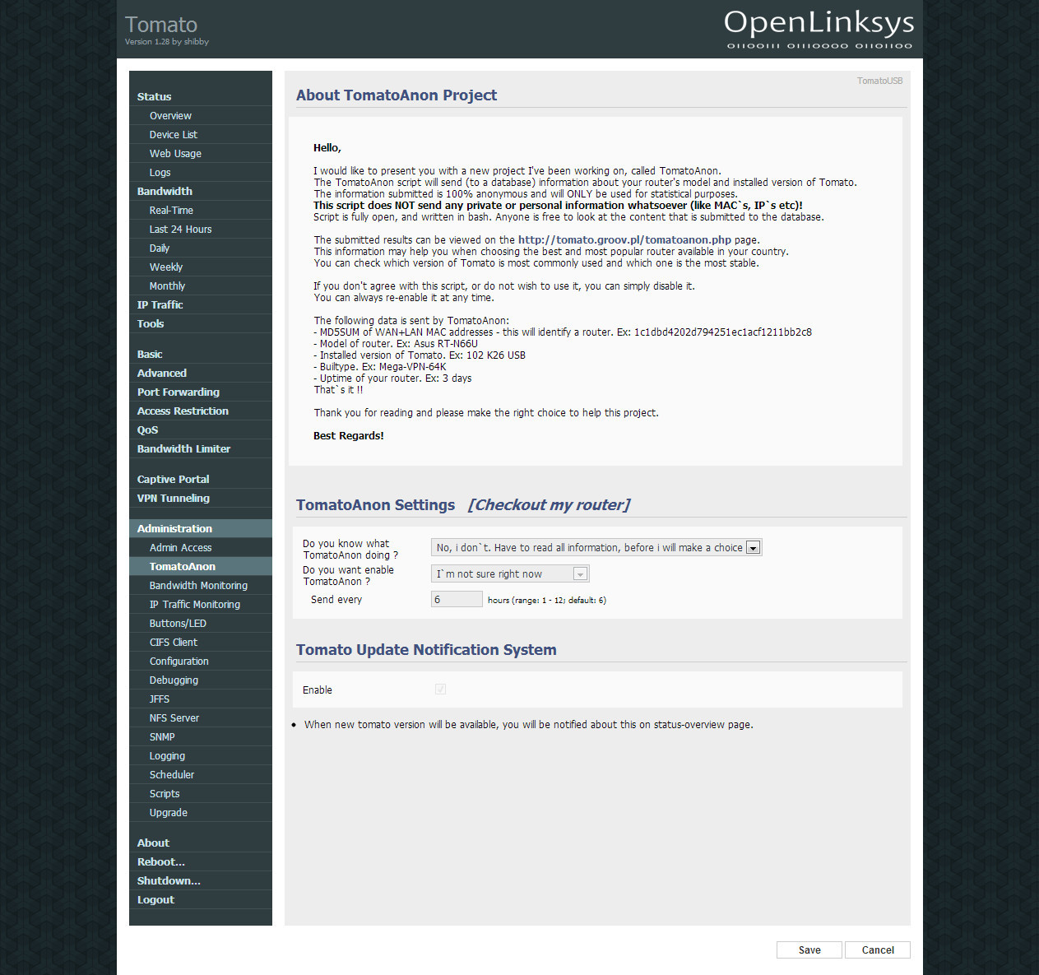Screen dimensions: 1039x975
Task: Go to VPN Tunneling
Action: tap(200, 499)
